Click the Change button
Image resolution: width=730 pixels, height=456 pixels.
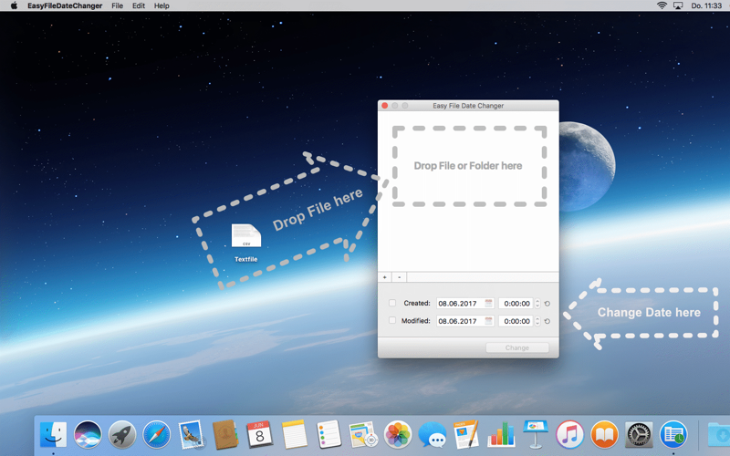point(517,347)
